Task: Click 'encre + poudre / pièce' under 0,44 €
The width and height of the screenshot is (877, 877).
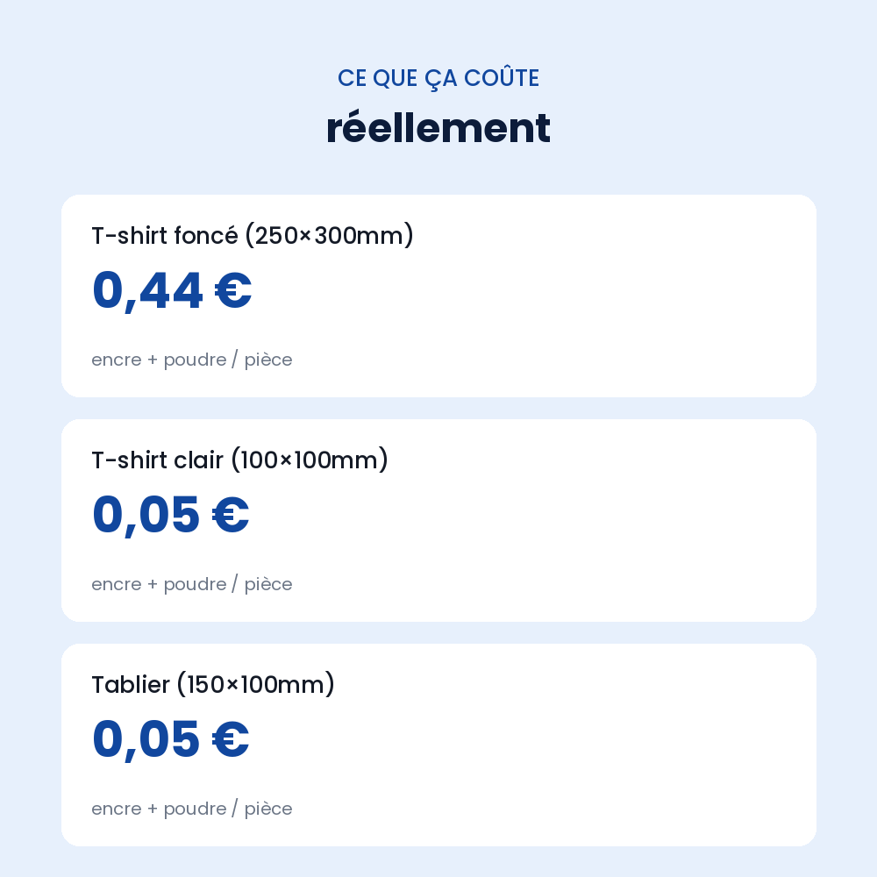Action: coord(192,360)
